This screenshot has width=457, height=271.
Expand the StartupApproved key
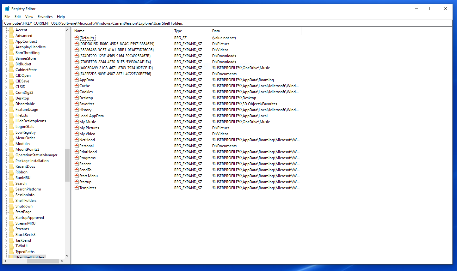click(x=6, y=218)
